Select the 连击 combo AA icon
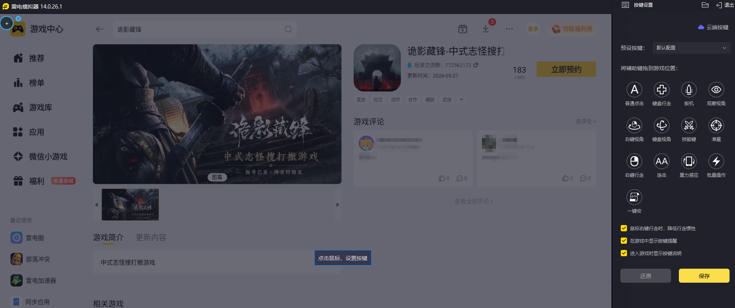Screen dimensions: 735x308 tap(662, 161)
